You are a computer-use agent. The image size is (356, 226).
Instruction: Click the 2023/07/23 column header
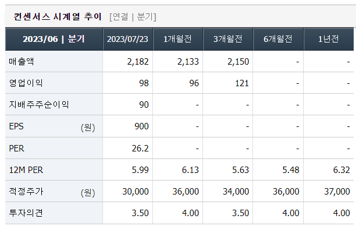pyautogui.click(x=127, y=39)
